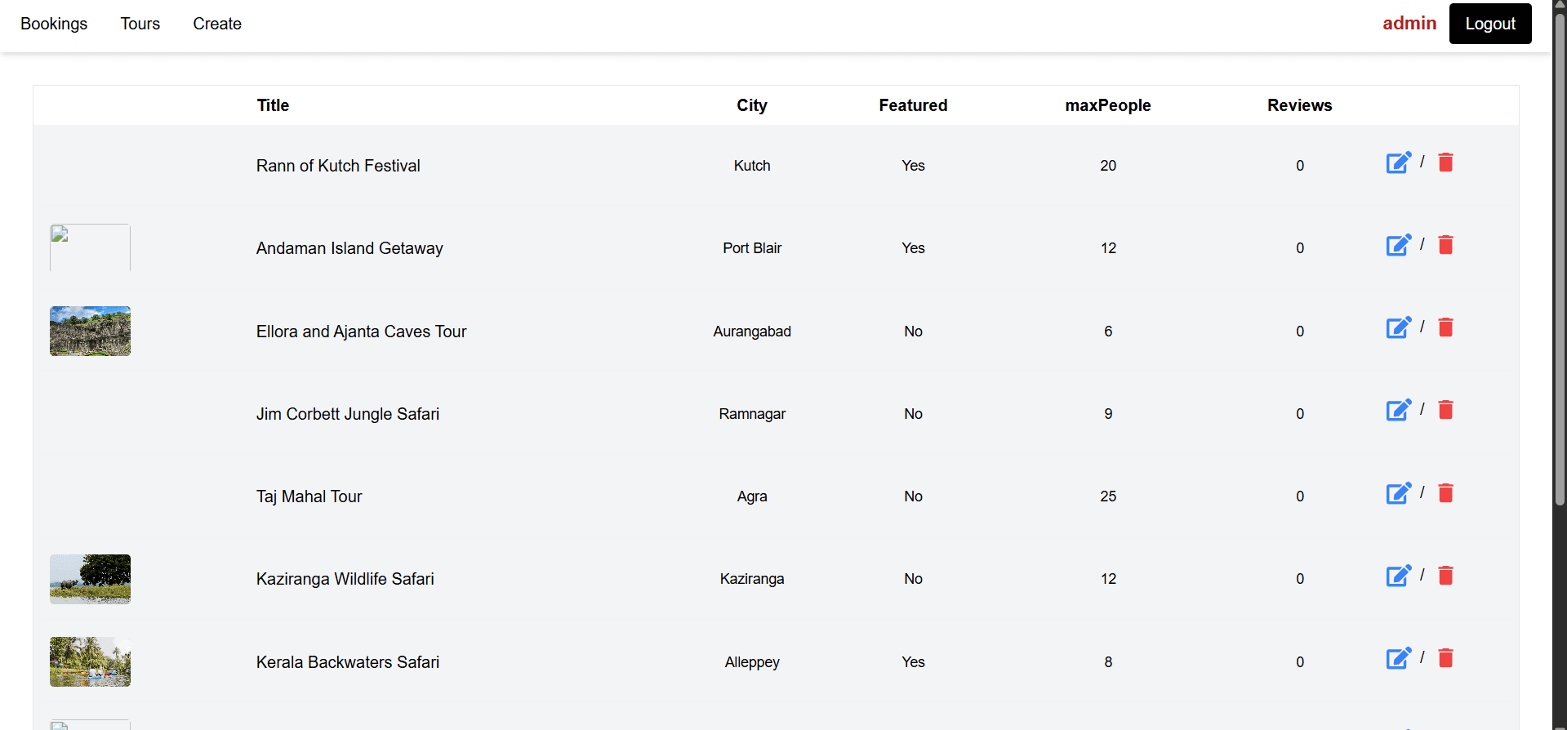Click the admin username label
Screen dimensions: 1567x730
click(x=1409, y=24)
